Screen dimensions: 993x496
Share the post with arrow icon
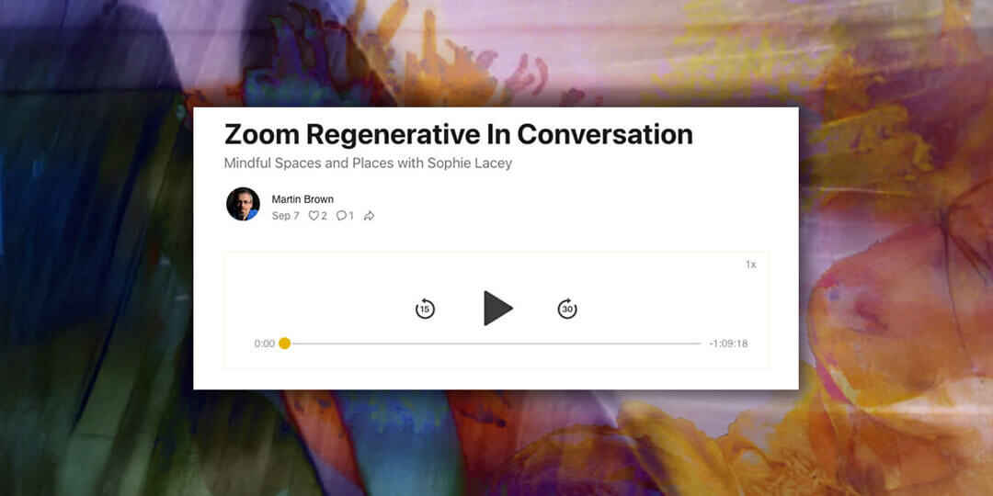(370, 216)
